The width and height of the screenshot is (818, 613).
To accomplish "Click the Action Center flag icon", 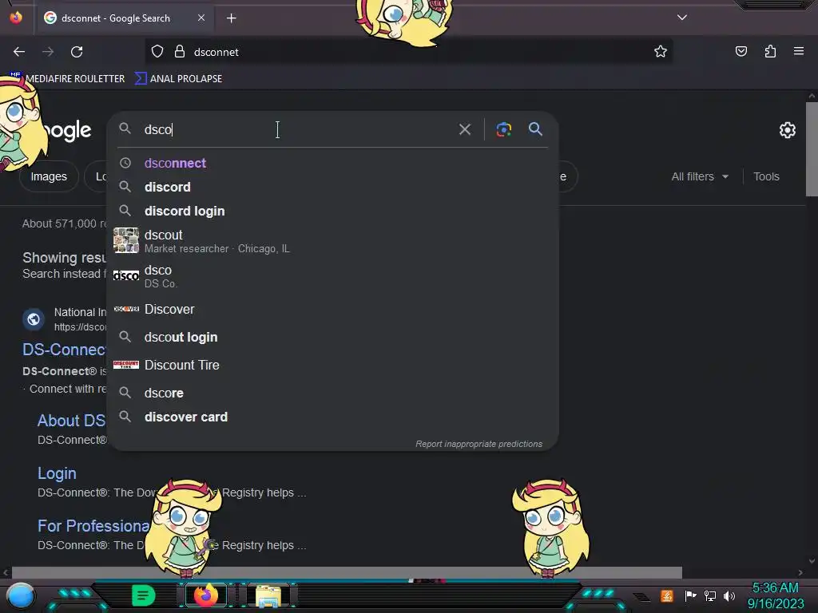I will click(690, 595).
